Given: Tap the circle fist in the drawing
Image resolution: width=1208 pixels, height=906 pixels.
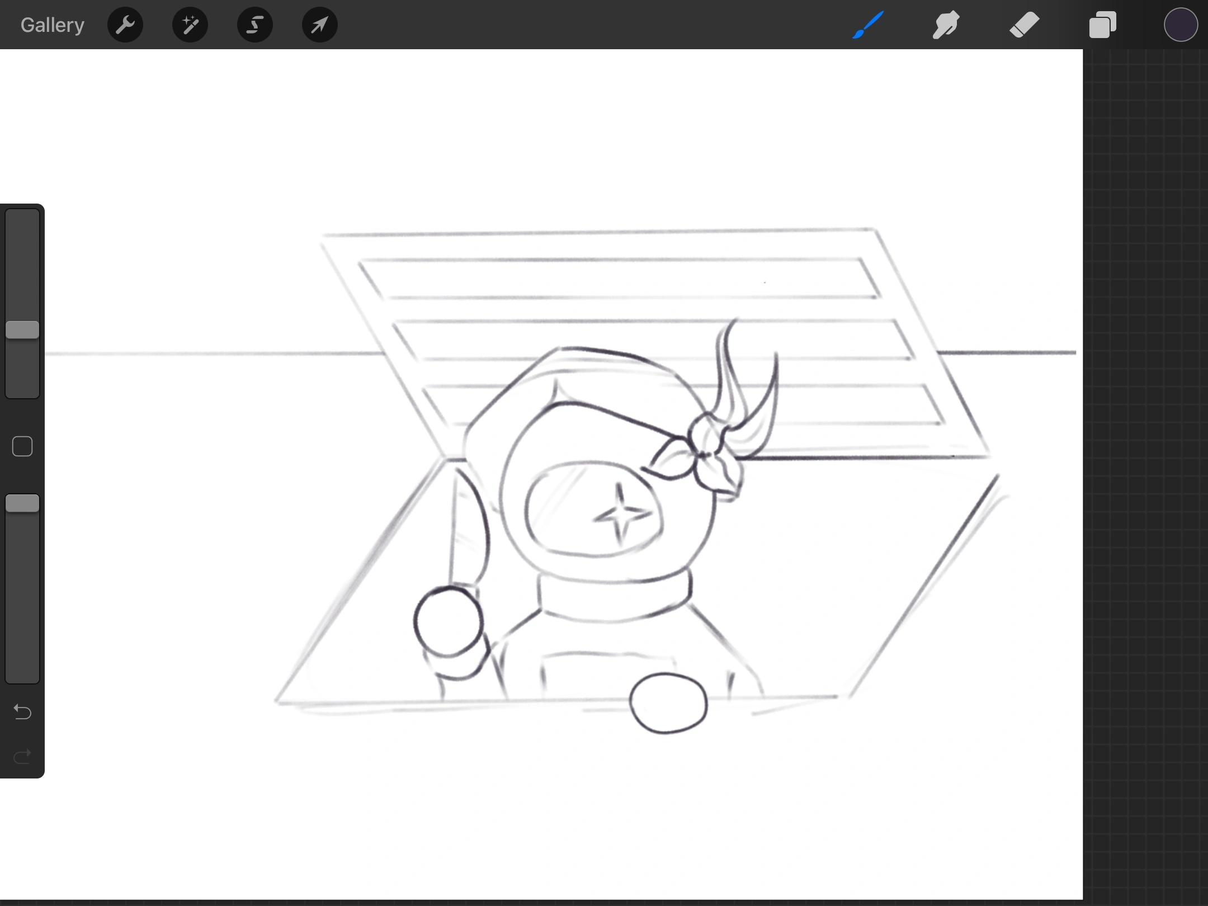Looking at the screenshot, I should [x=448, y=621].
